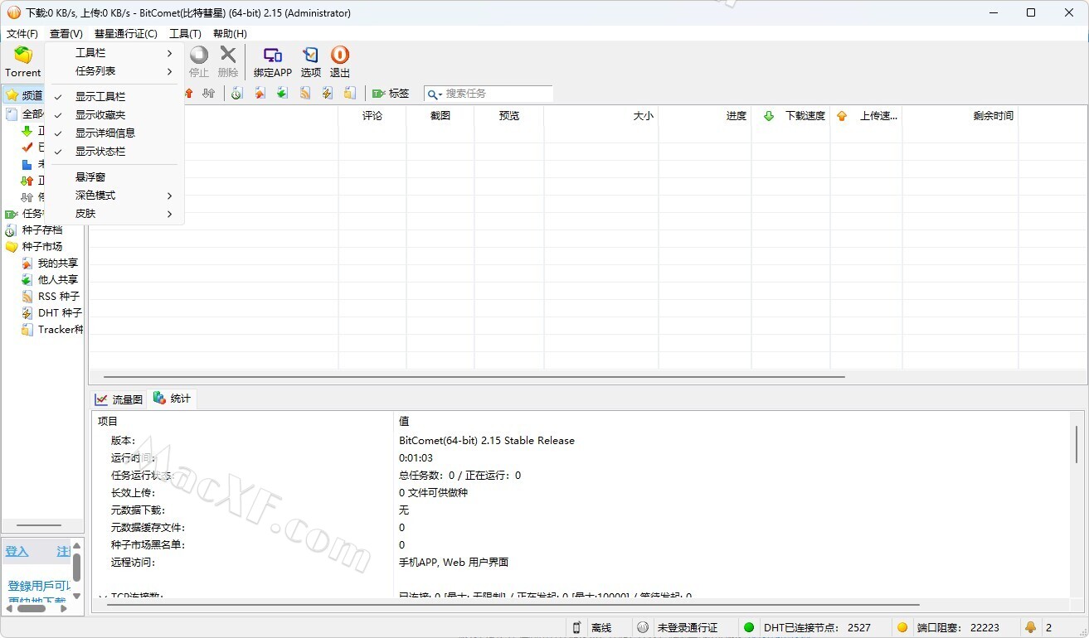The image size is (1089, 638).
Task: Click the phone icon in status bar
Action: 576,628
